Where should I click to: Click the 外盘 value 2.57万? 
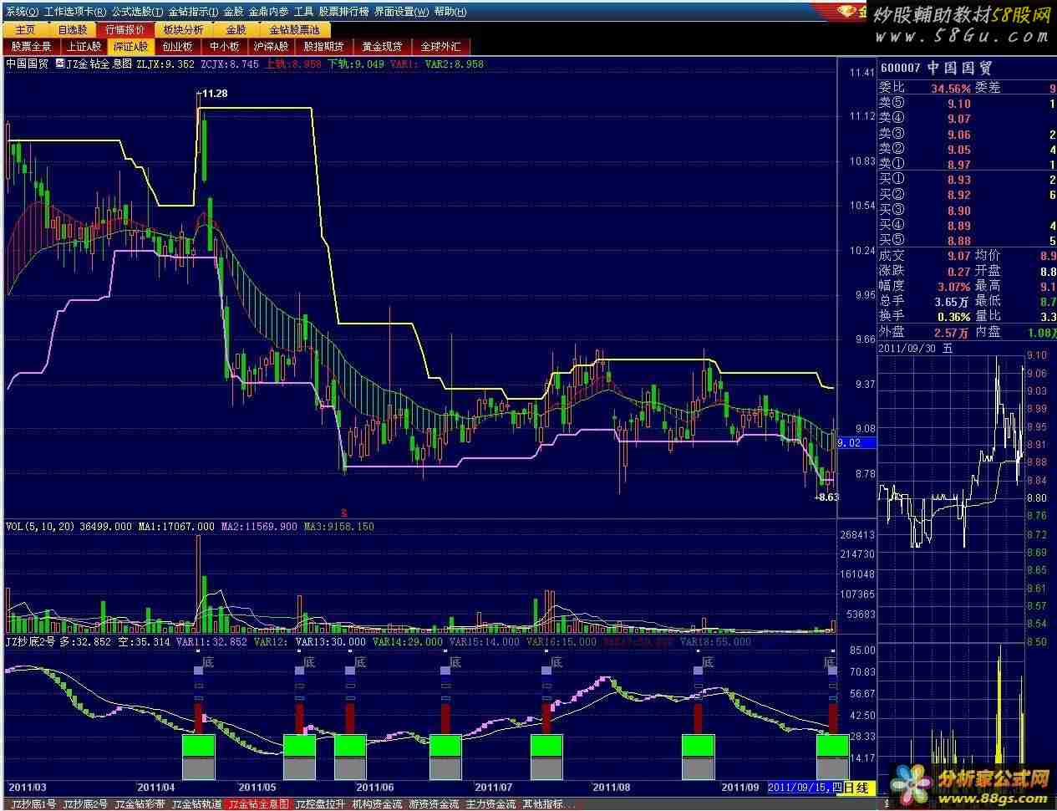(953, 332)
